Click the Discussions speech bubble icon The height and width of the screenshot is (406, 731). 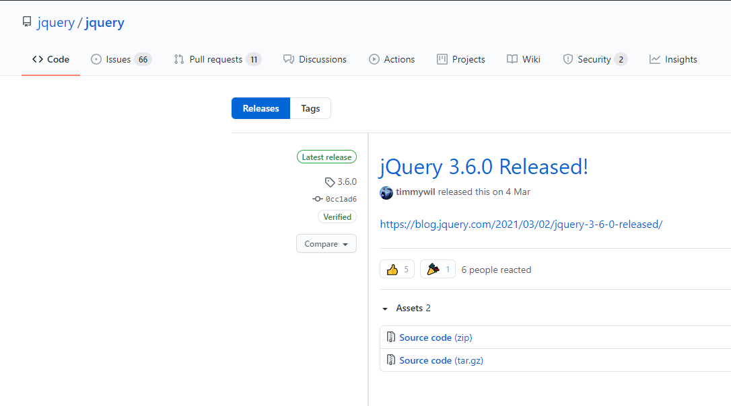(x=289, y=59)
